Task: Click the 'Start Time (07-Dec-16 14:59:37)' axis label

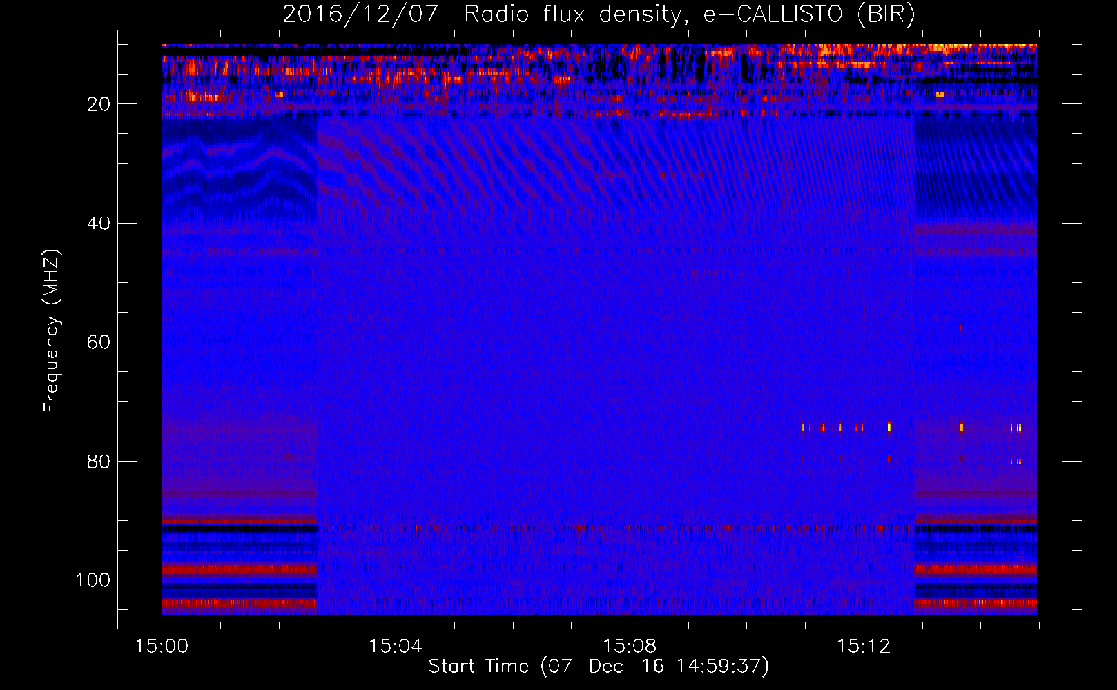Action: (599, 667)
